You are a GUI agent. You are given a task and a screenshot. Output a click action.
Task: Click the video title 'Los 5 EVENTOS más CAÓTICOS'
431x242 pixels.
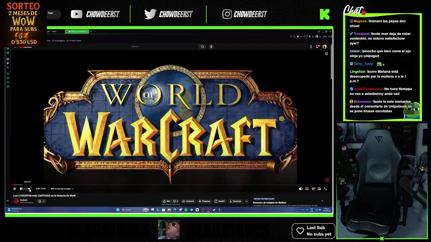click(44, 196)
